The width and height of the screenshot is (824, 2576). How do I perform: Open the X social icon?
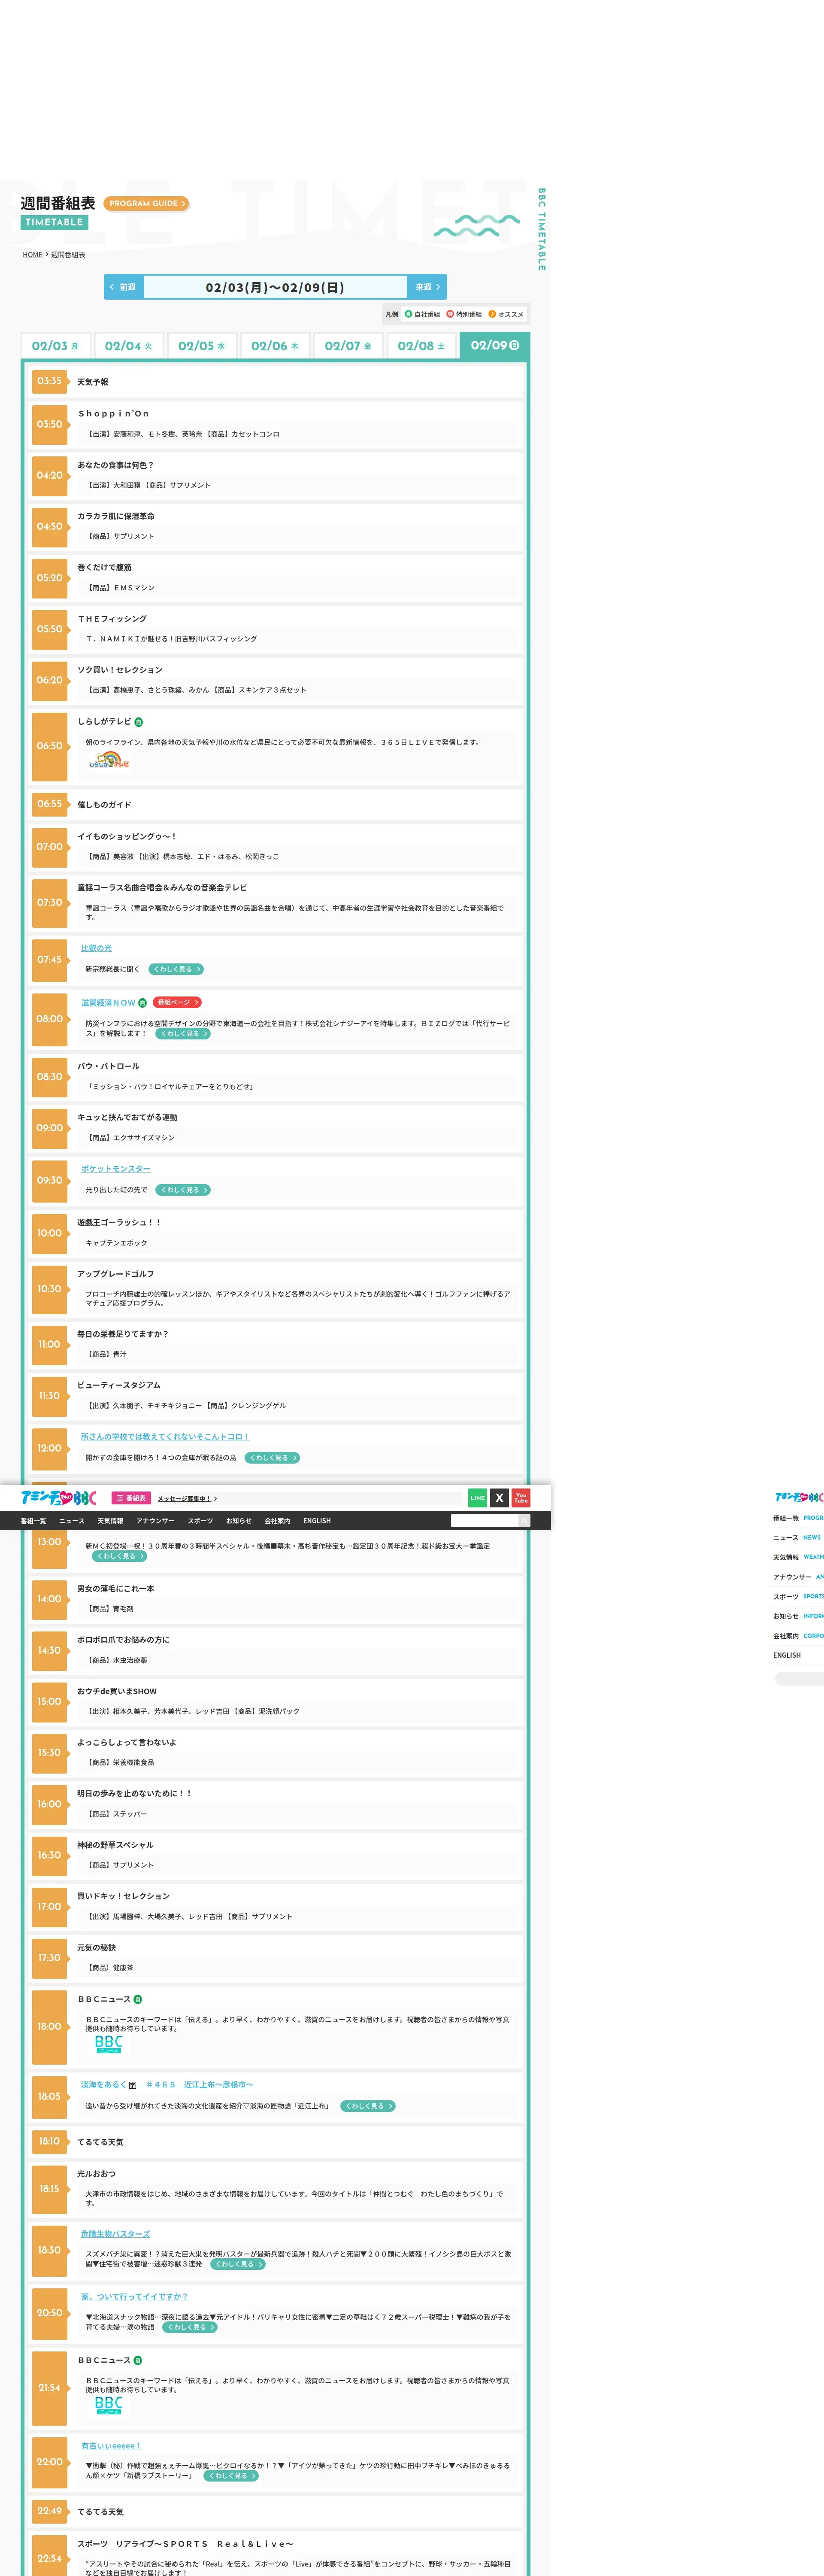click(499, 1497)
